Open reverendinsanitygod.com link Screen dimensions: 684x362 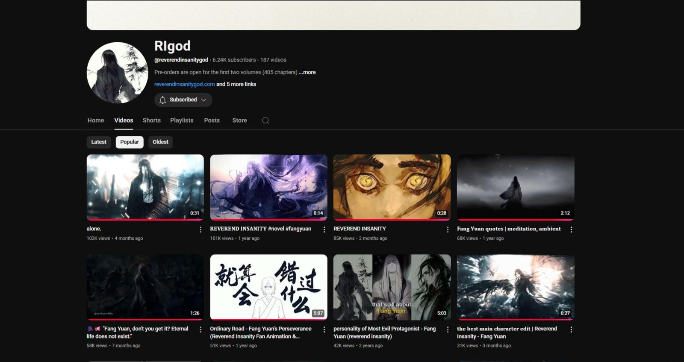(x=184, y=84)
